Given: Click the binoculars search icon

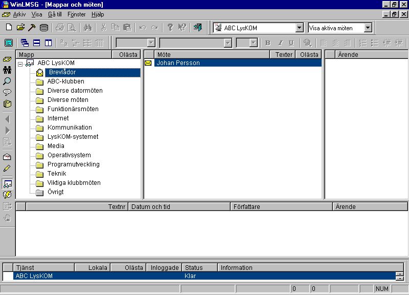Looking at the screenshot, I should (87, 28).
